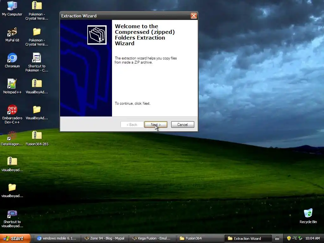Select the MyPal 68 browser shortcut
Viewport: 324px width, 243px height.
pyautogui.click(x=12, y=35)
